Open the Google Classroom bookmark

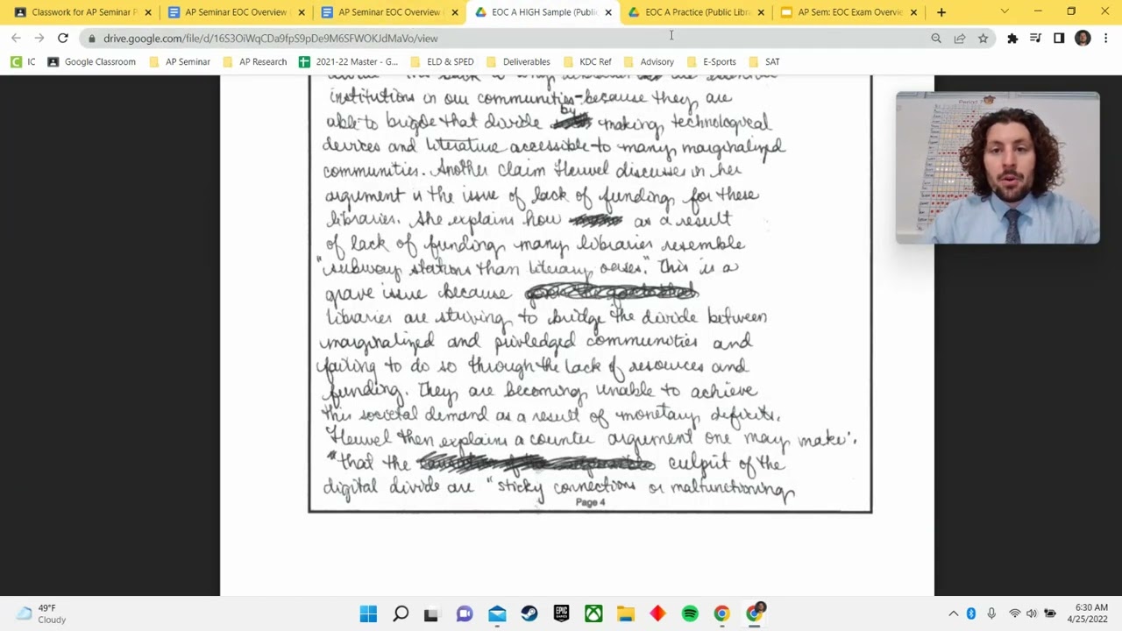[x=91, y=62]
